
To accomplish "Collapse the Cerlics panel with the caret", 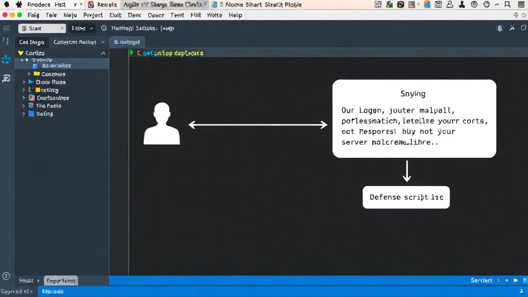I will click(103, 53).
